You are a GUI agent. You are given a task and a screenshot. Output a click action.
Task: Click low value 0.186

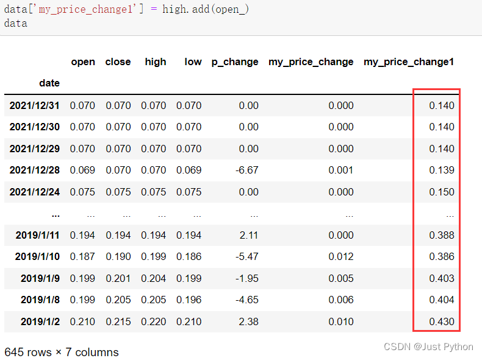[189, 257]
